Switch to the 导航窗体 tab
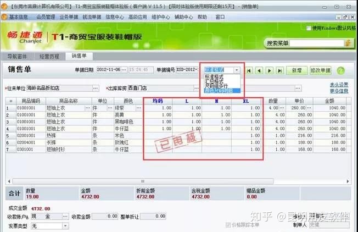The image size is (358, 232). tap(17, 56)
